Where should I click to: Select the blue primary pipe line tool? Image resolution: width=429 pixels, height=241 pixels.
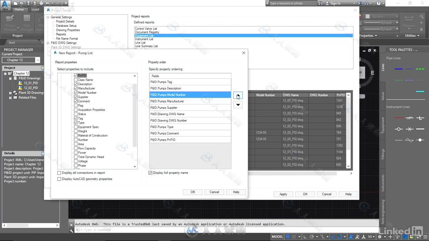(x=399, y=69)
